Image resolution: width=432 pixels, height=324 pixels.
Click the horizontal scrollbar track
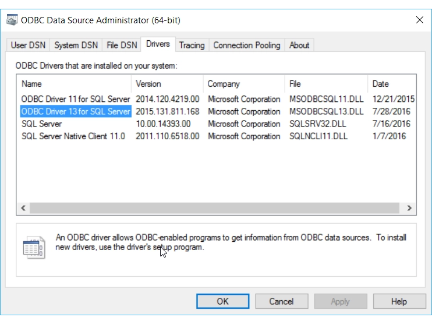214,208
